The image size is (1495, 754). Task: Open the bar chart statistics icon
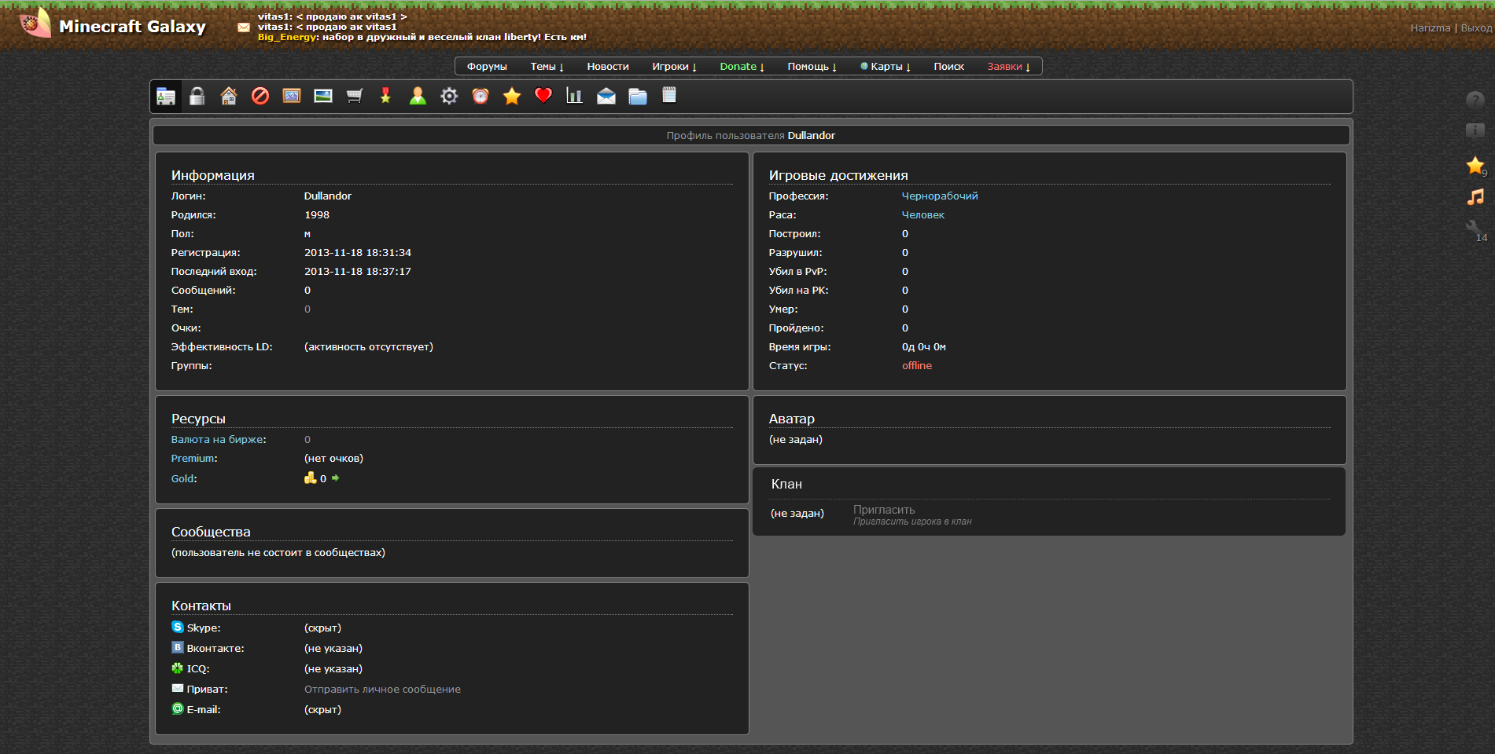[x=575, y=96]
